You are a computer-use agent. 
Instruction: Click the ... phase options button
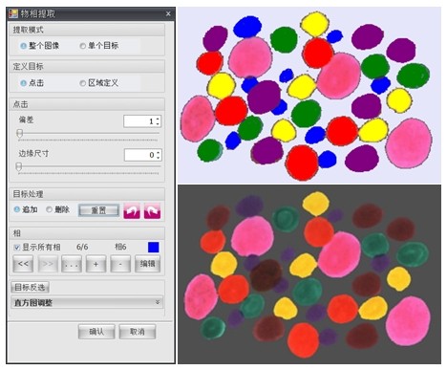[72, 264]
